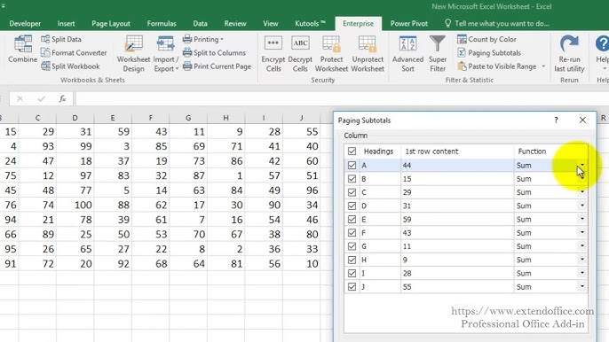Uncheck the checkbox for column J

point(352,287)
